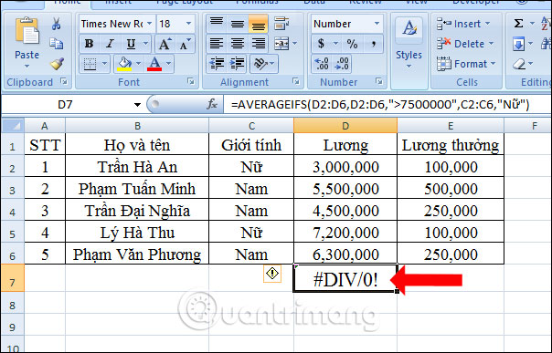Viewport: 552px width, 353px height.
Task: Set Bottom Align vertical alignment
Action: [258, 24]
